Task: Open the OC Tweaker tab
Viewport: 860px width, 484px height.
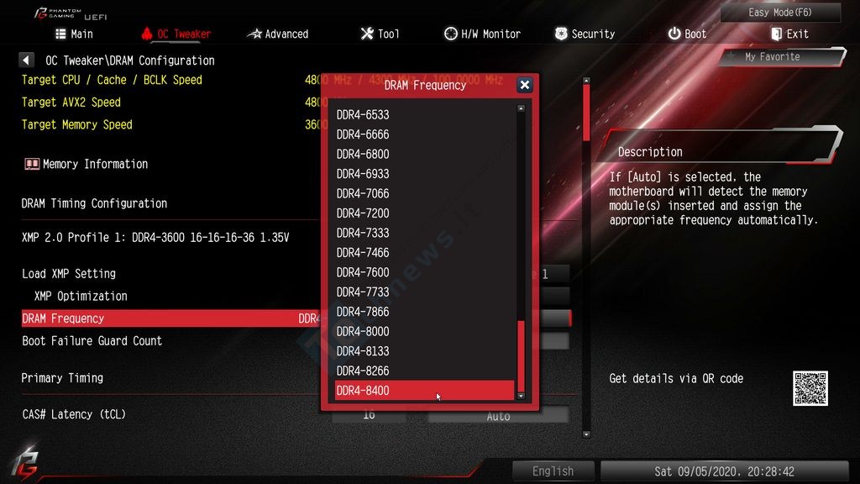Action: point(176,34)
